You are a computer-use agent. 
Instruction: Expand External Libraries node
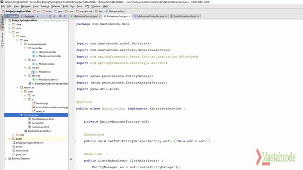6,159
